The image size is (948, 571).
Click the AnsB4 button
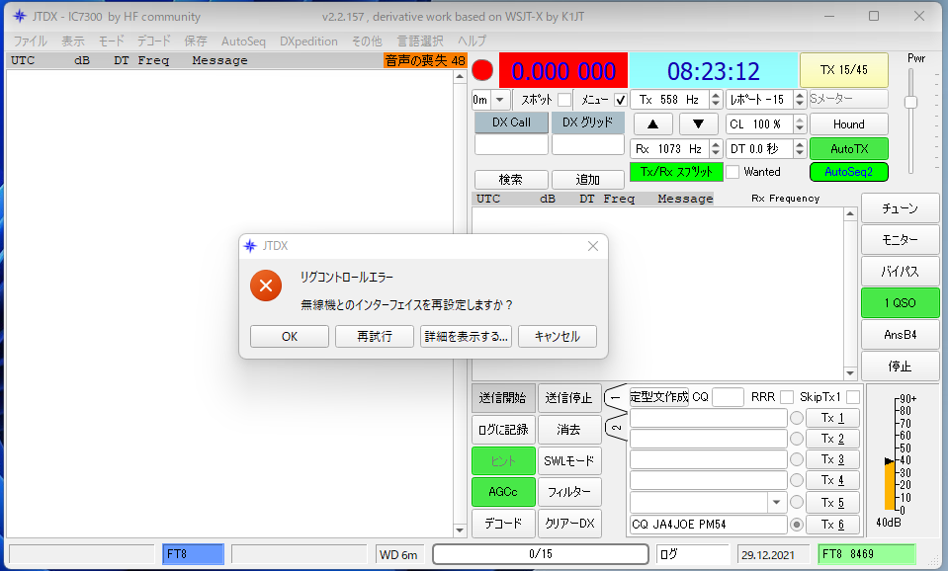[901, 335]
